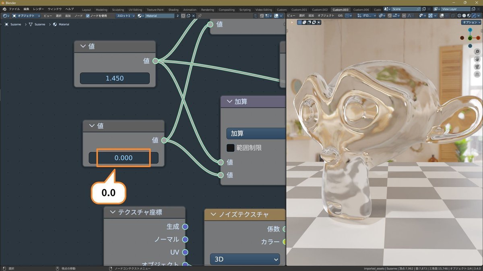
Task: Open the node editor overlay dropdown
Action: [x=281, y=16]
